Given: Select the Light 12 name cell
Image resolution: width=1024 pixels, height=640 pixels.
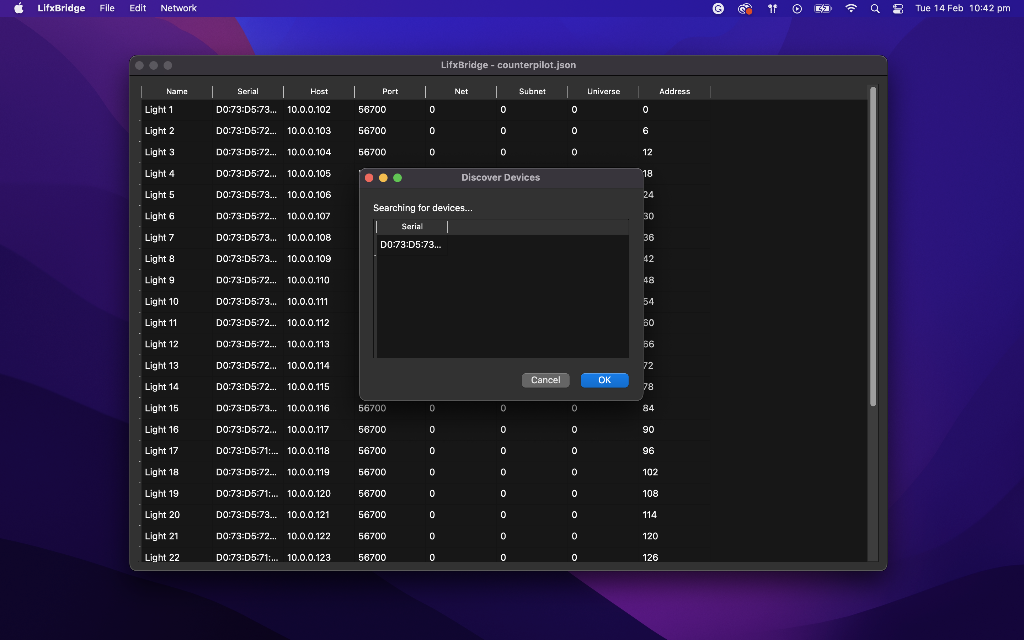Looking at the screenshot, I should tap(176, 344).
